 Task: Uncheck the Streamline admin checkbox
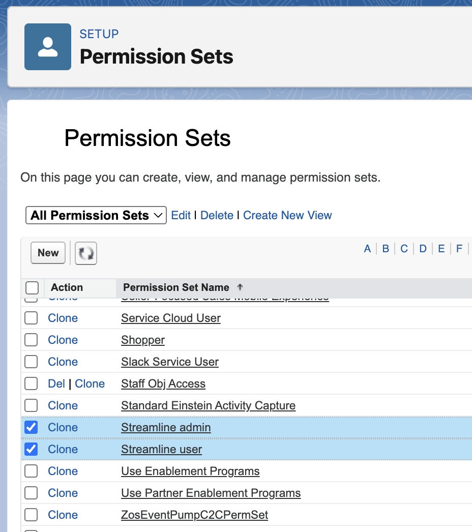click(32, 427)
